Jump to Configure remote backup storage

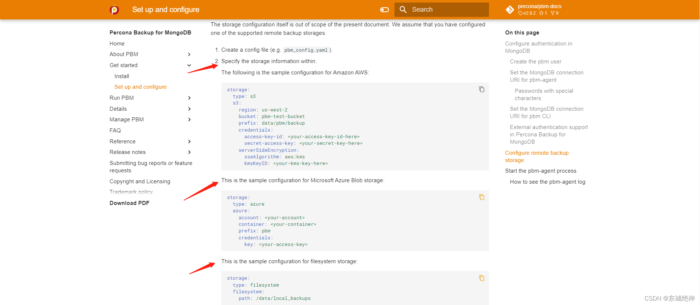pos(537,157)
